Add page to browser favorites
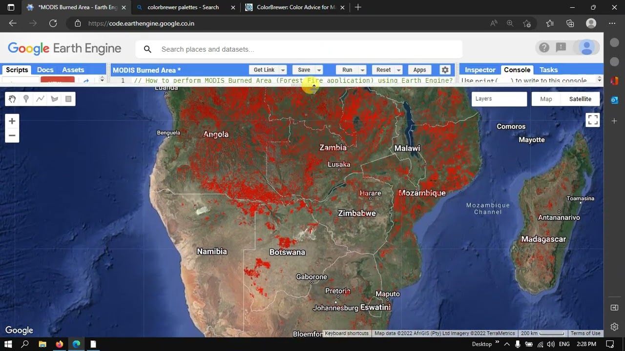625x351 pixels. coord(527,23)
